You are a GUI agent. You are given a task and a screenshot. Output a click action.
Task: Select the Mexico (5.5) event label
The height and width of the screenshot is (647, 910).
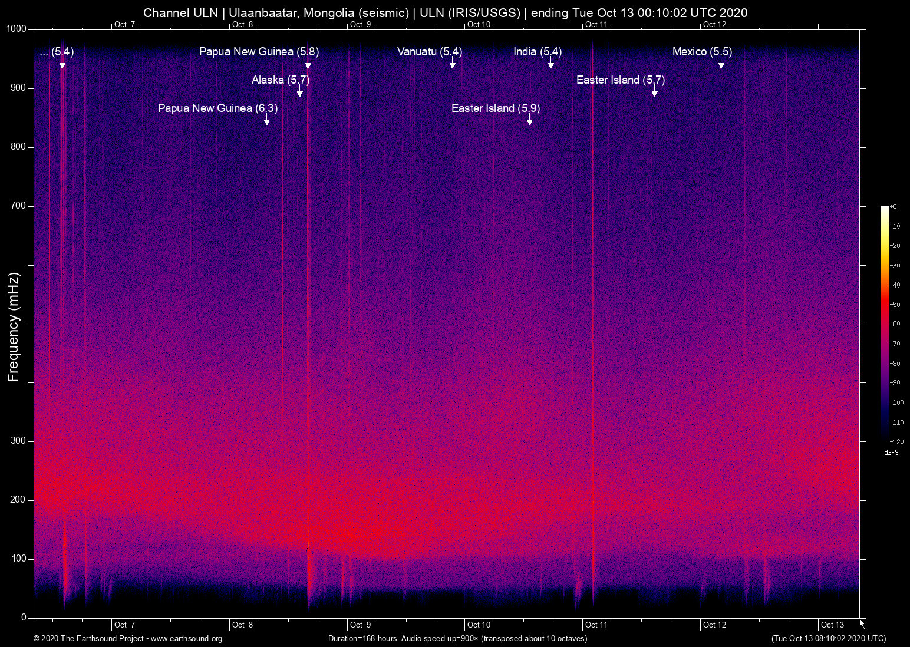point(702,52)
